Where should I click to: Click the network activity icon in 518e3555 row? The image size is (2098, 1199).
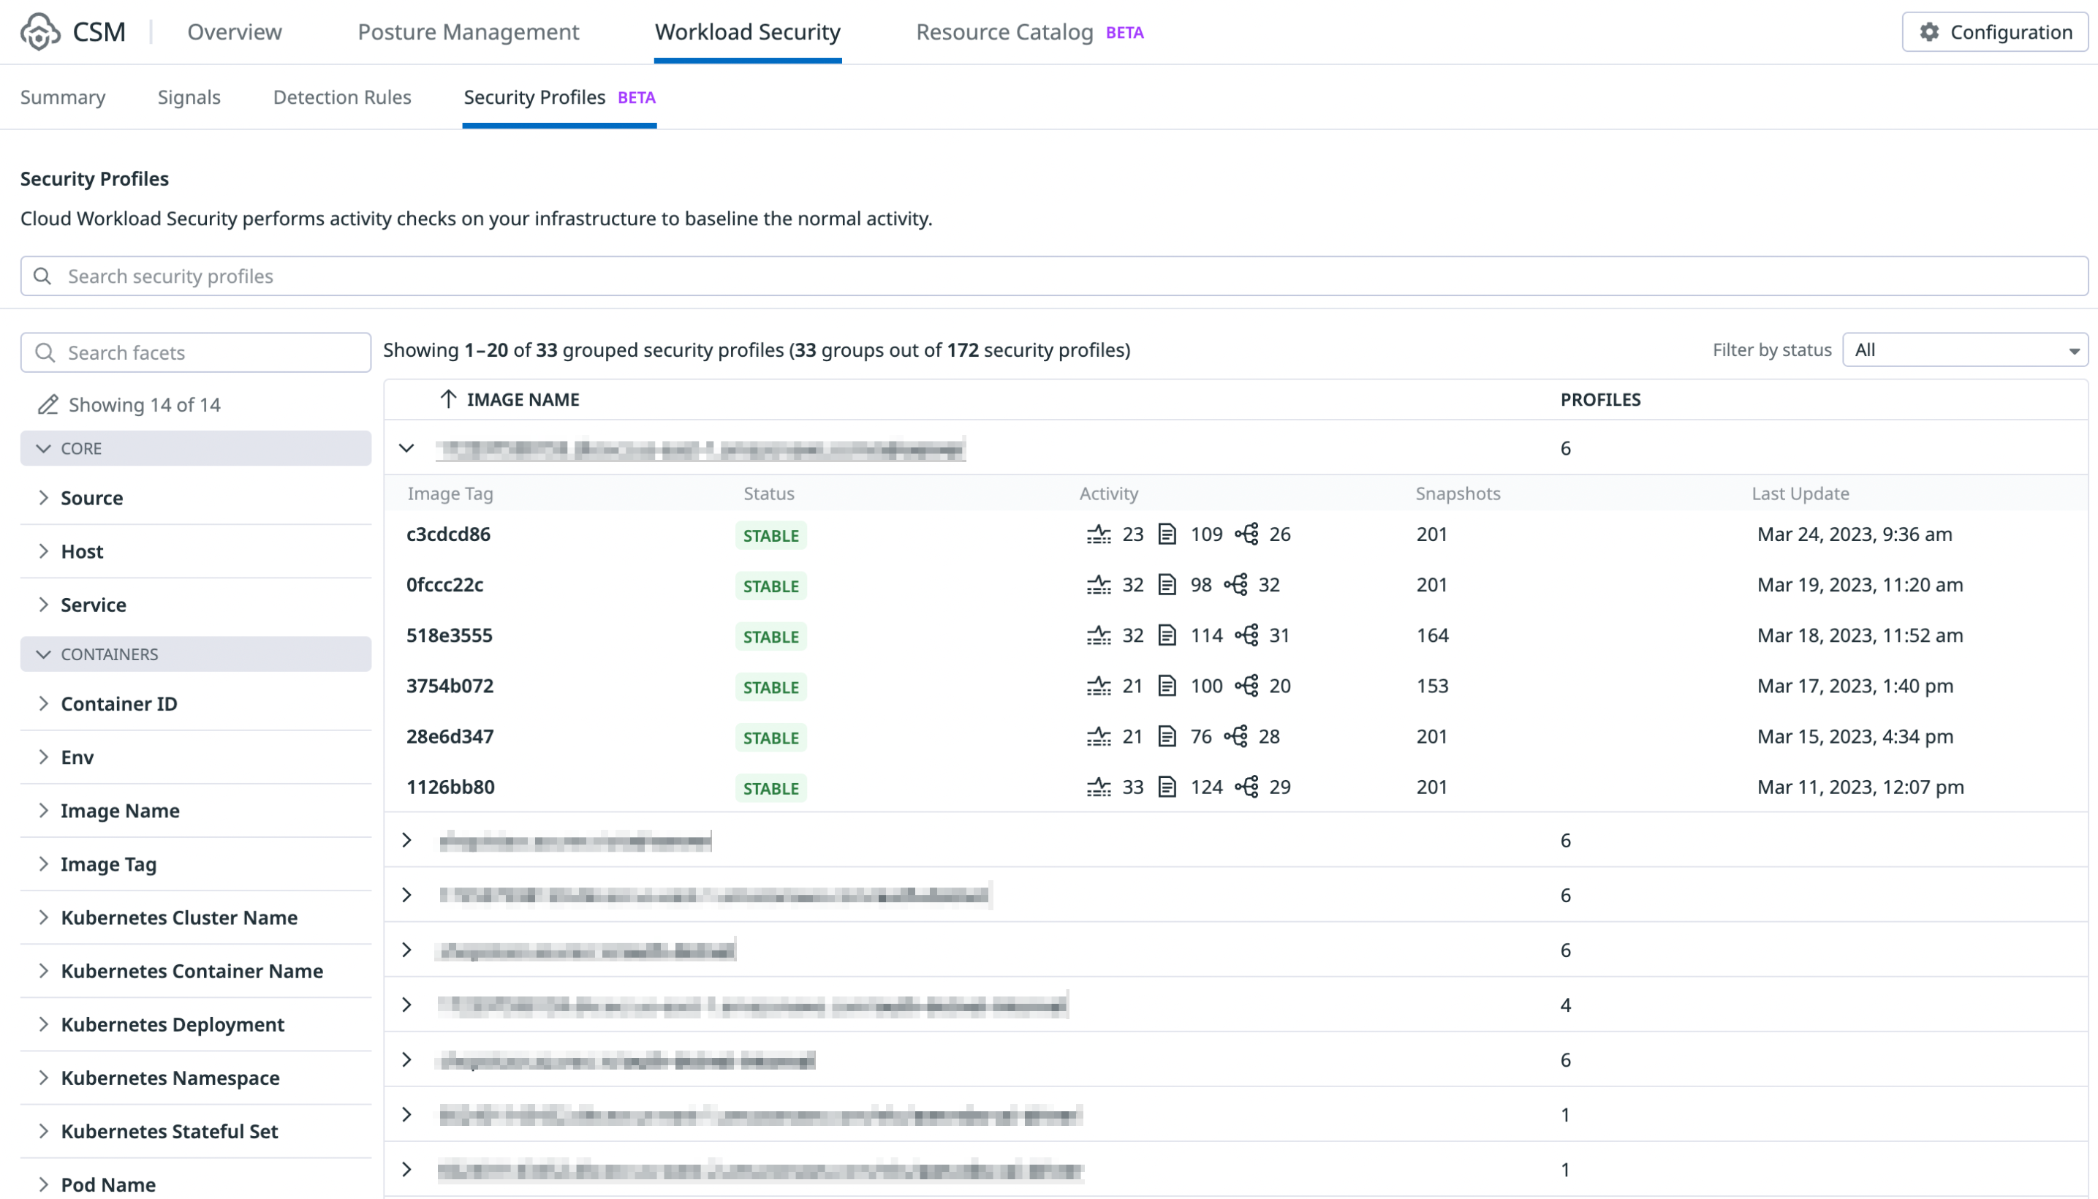[x=1246, y=635]
